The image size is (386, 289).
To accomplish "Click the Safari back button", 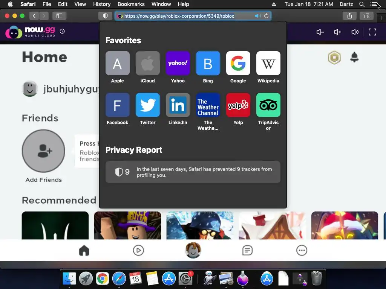I will point(34,16).
